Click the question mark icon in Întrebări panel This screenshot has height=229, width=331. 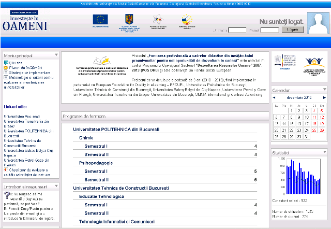[6, 196]
